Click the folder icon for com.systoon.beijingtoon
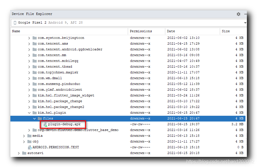Image resolution: width=257 pixels, height=167 pixels. 35,38
